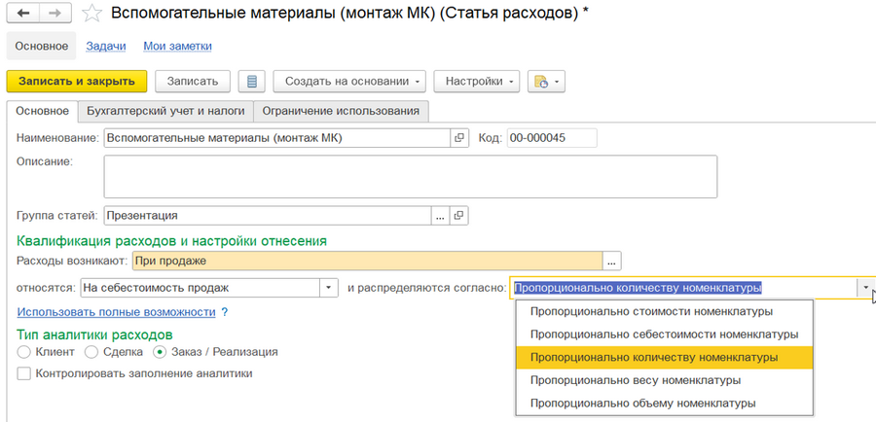876x422 pixels.
Task: Click into the Описание text field
Action: click(x=410, y=176)
